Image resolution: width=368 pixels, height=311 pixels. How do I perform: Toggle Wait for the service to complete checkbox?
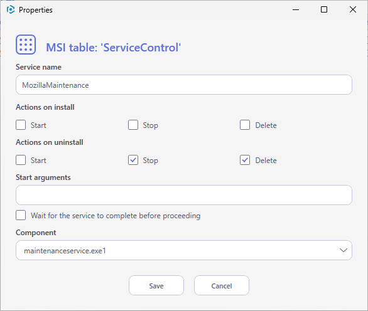(21, 215)
